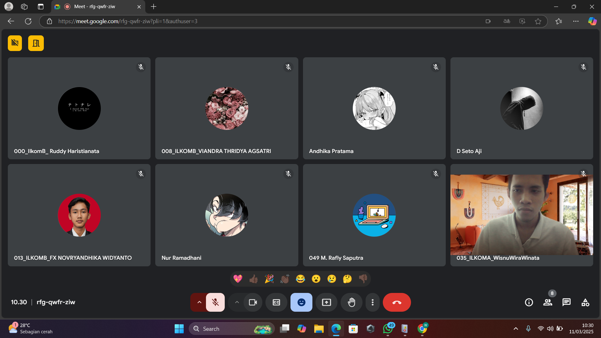Viewport: 601px width, 338px height.
Task: Open the activities shapes icon
Action: pyautogui.click(x=585, y=302)
